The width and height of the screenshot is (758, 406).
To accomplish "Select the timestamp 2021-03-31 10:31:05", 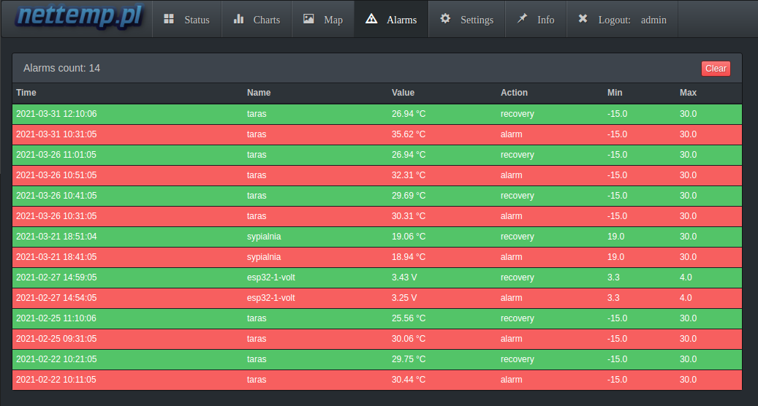I will (x=56, y=134).
